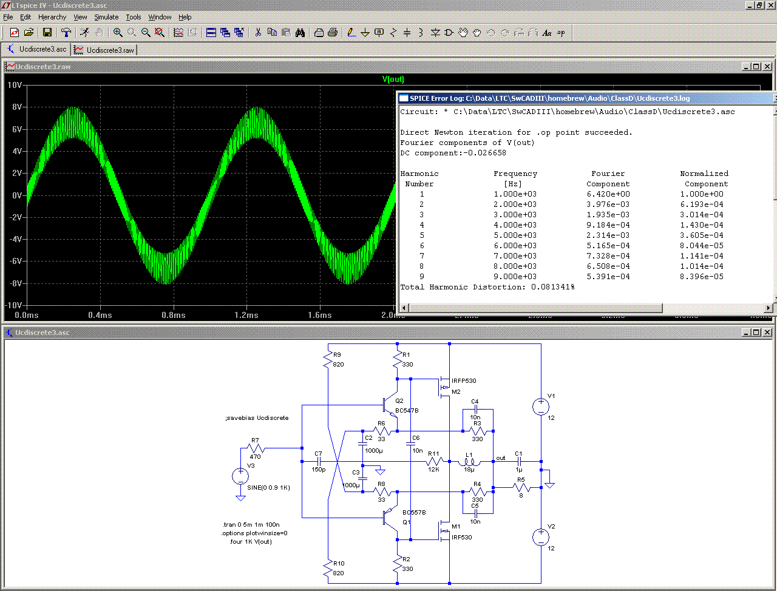Image resolution: width=777 pixels, height=591 pixels.
Task: Click the Save floppy disk icon
Action: (47, 33)
